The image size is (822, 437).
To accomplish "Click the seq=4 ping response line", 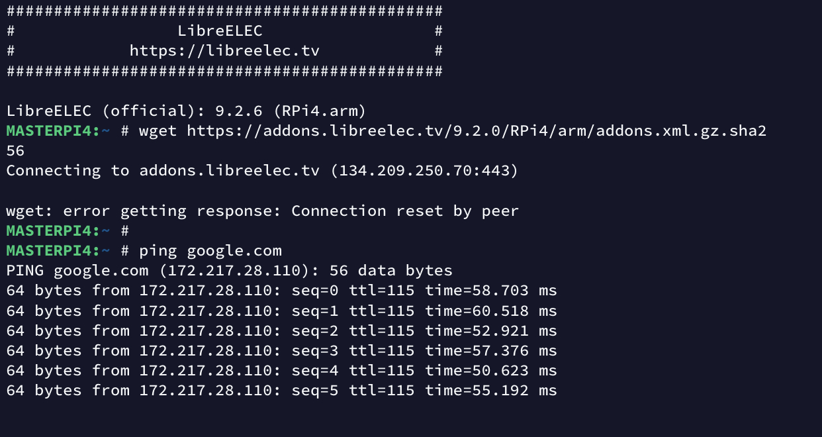I will tap(281, 371).
